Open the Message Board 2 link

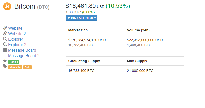pos(24,56)
